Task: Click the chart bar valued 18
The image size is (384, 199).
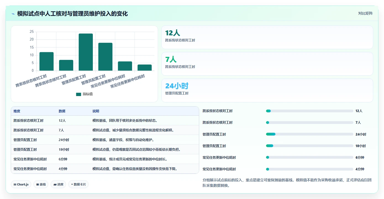Action: click(105, 57)
